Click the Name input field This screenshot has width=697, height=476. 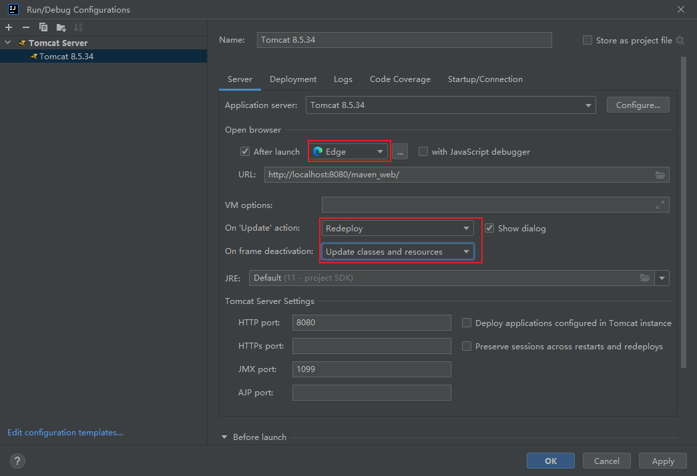pos(404,40)
